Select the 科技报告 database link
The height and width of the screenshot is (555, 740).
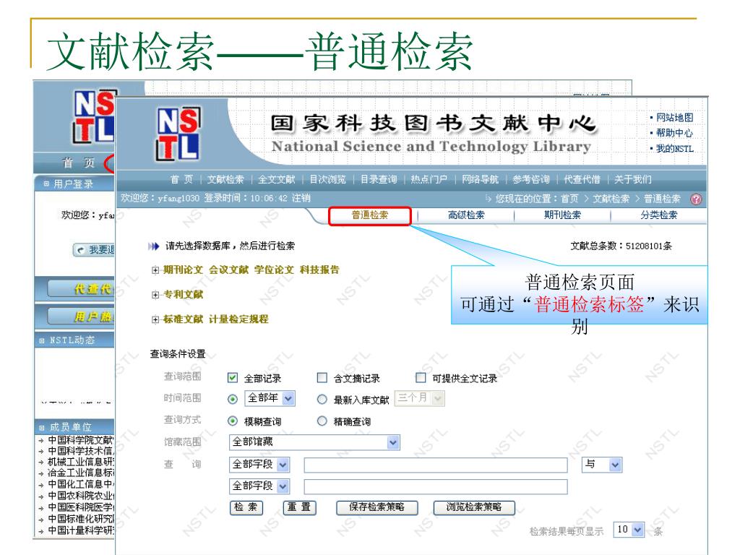pos(319,270)
